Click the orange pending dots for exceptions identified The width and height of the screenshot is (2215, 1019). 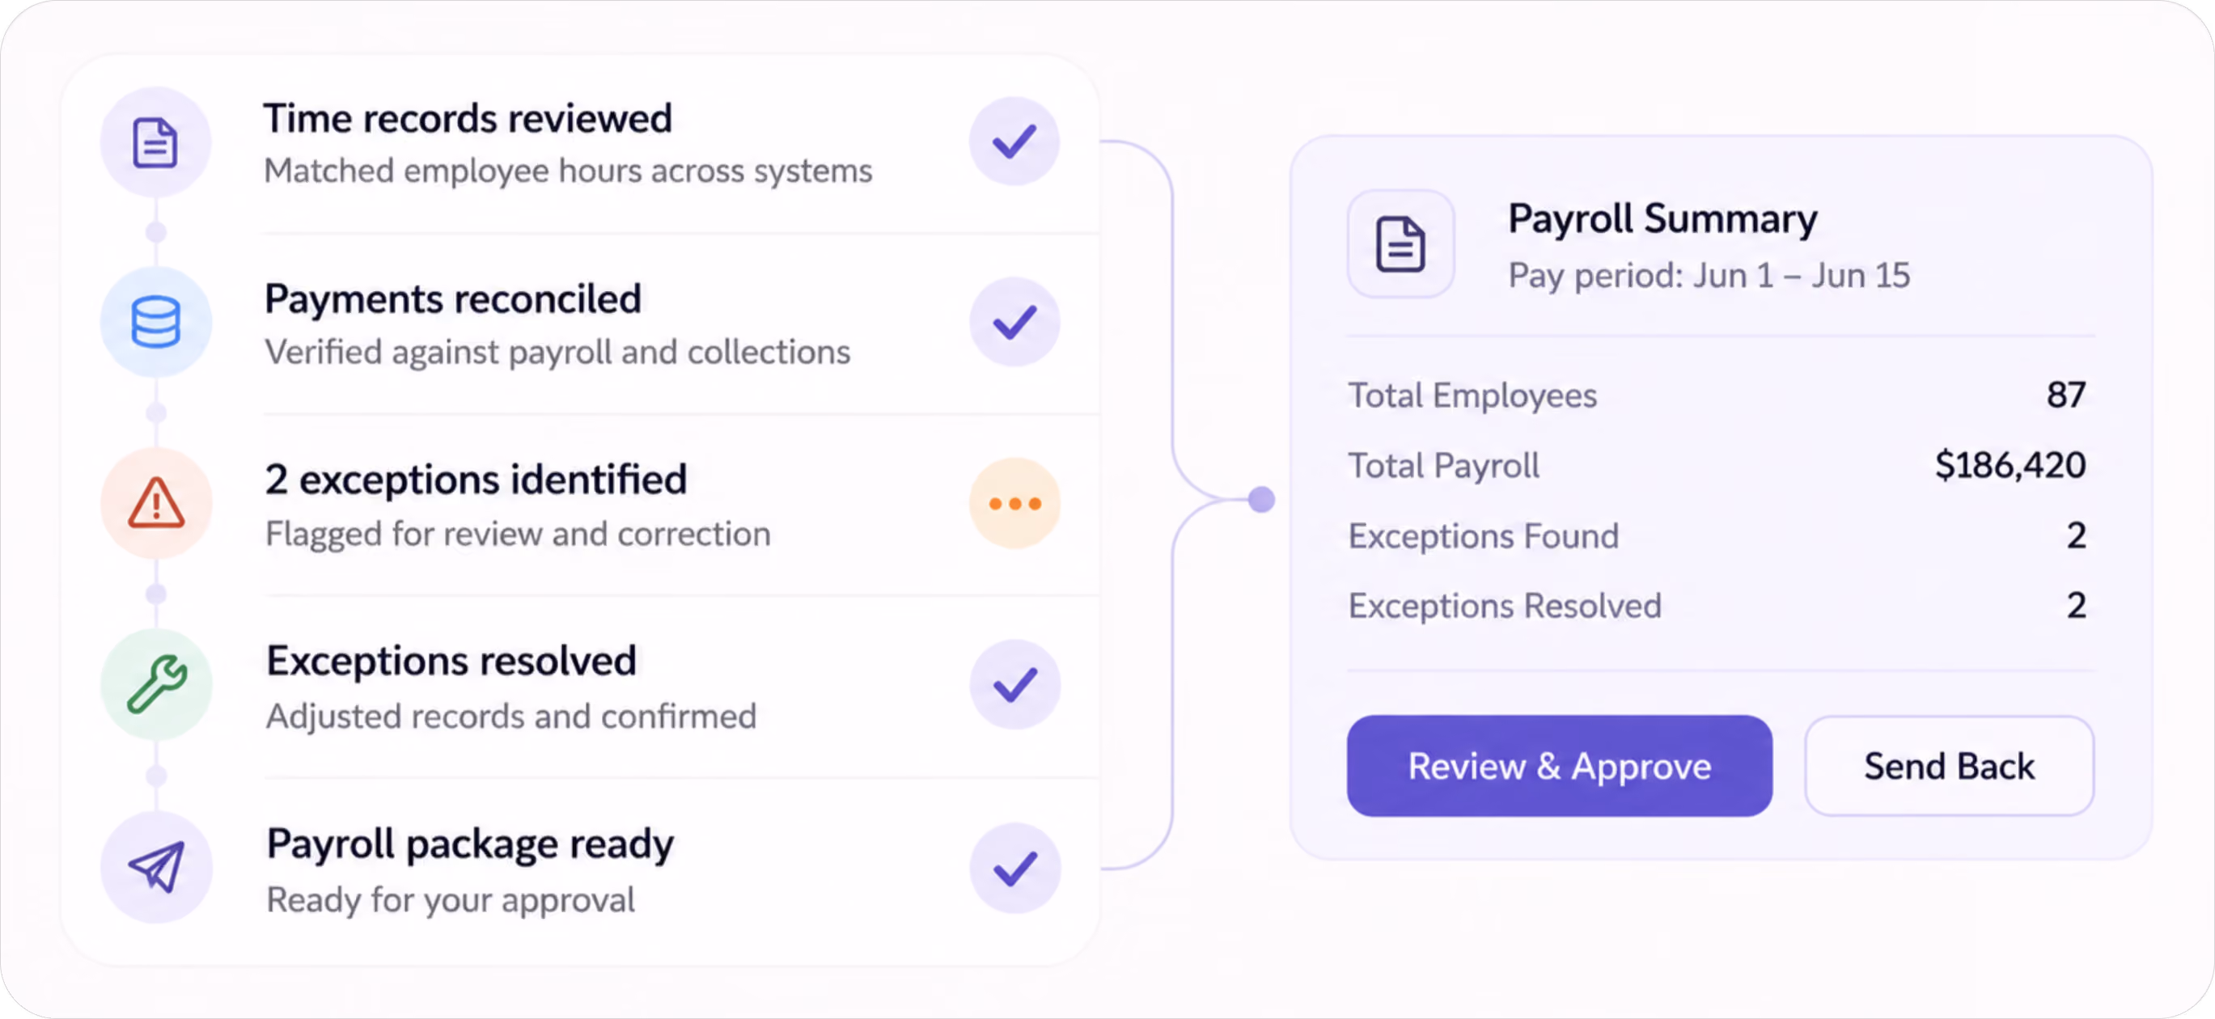(1014, 504)
